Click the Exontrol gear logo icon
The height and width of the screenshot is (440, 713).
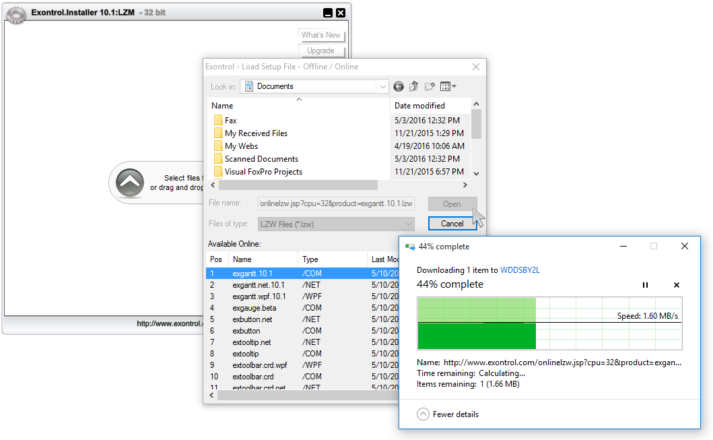17,13
